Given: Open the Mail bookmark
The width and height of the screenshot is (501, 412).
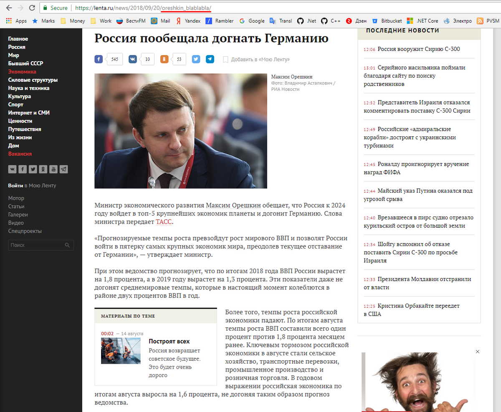Looking at the screenshot, I should [161, 21].
